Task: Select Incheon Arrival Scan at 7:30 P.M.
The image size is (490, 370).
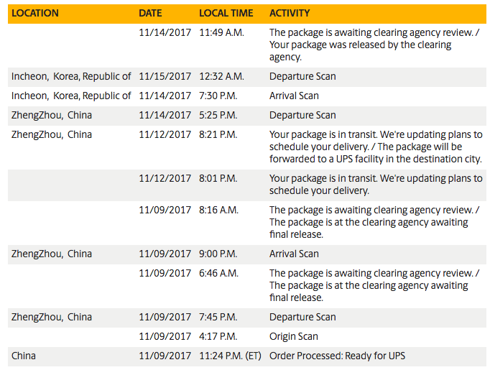Action: tap(247, 96)
